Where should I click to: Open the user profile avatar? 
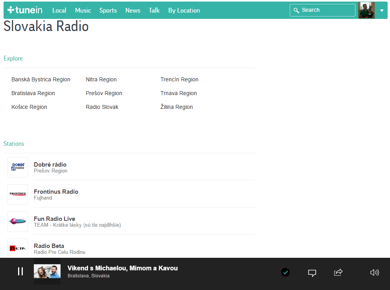[x=366, y=11]
